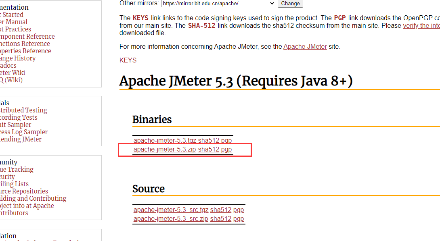Open Building and Contributing link

(x=33, y=198)
